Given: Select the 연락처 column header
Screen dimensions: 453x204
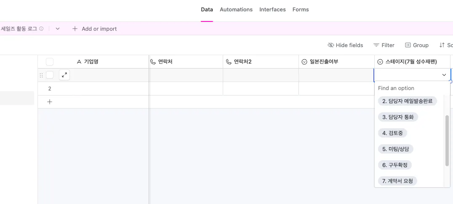Looking at the screenshot, I should tap(186, 62).
